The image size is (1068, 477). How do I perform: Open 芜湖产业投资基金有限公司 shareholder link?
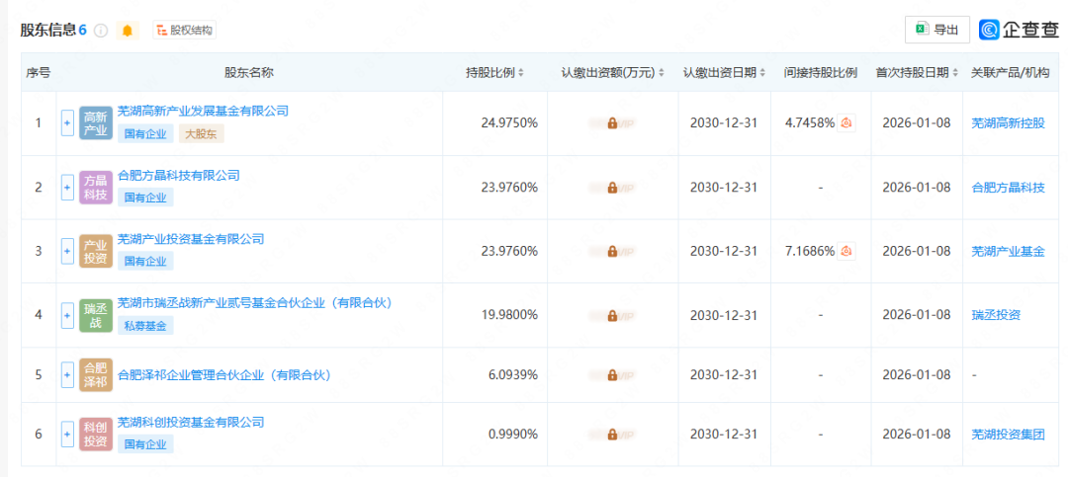click(x=191, y=239)
